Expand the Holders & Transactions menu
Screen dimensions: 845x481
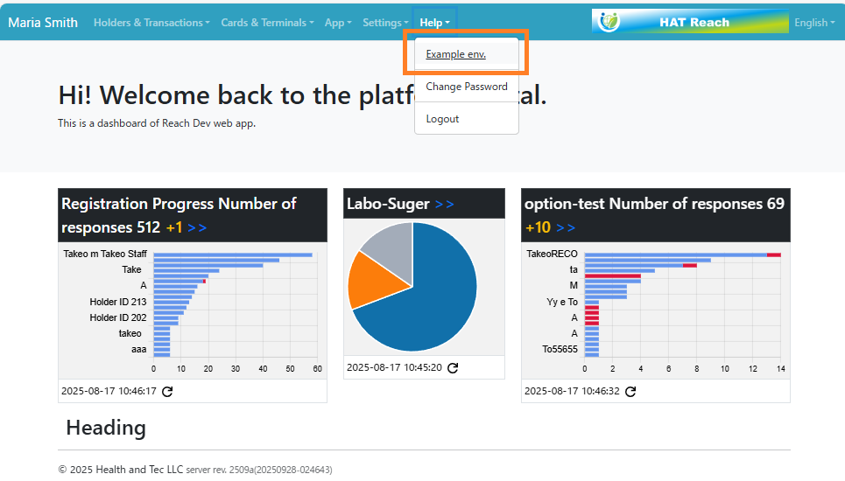151,23
